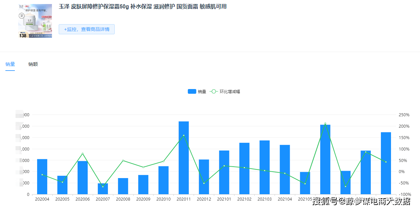The width and height of the screenshot is (420, 210).
Task: Click the 202012 sales bar
Action: pos(204,177)
